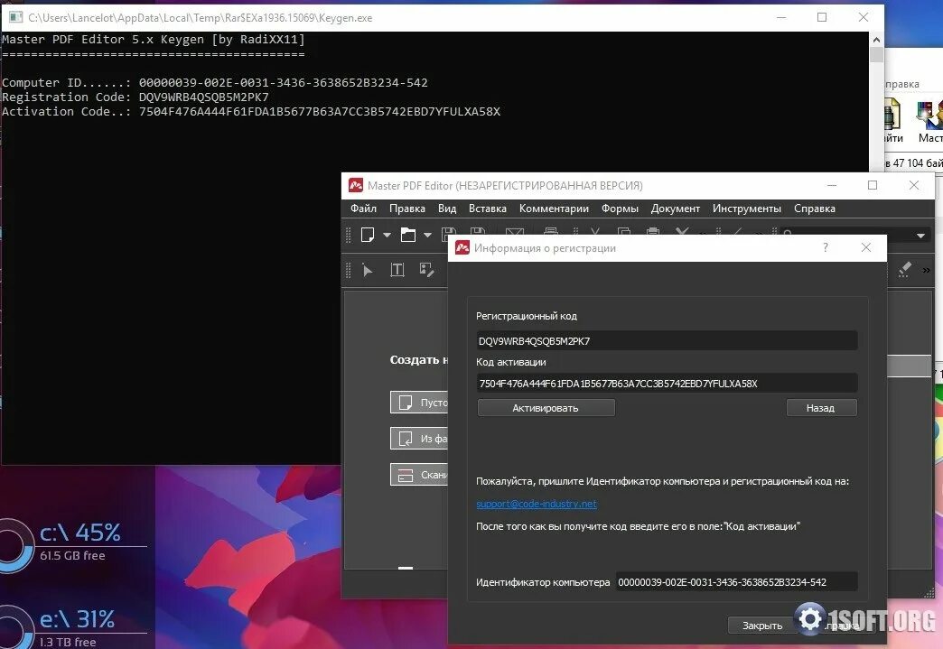Open the support@code-industry.net link
Screen dimensions: 943x649
[x=537, y=504]
